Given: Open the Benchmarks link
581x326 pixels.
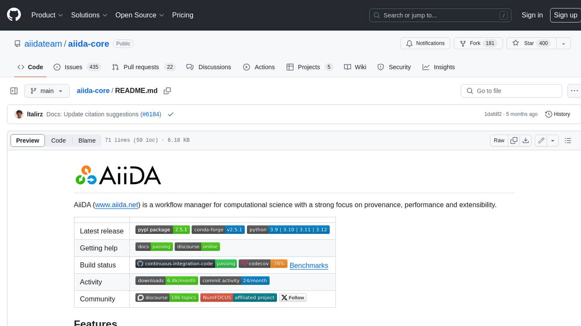Looking at the screenshot, I should coord(309,265).
